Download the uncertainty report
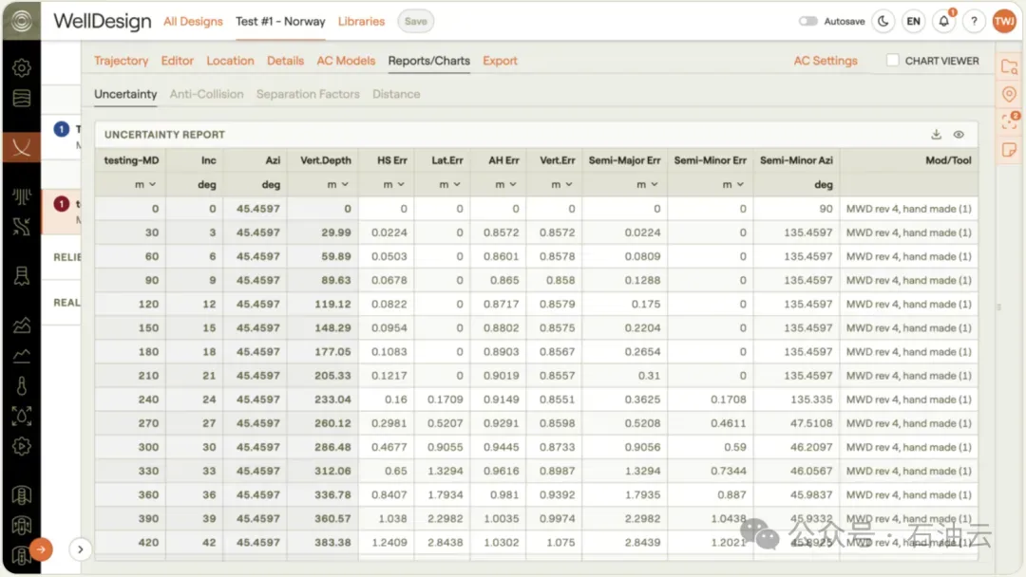 coord(937,134)
